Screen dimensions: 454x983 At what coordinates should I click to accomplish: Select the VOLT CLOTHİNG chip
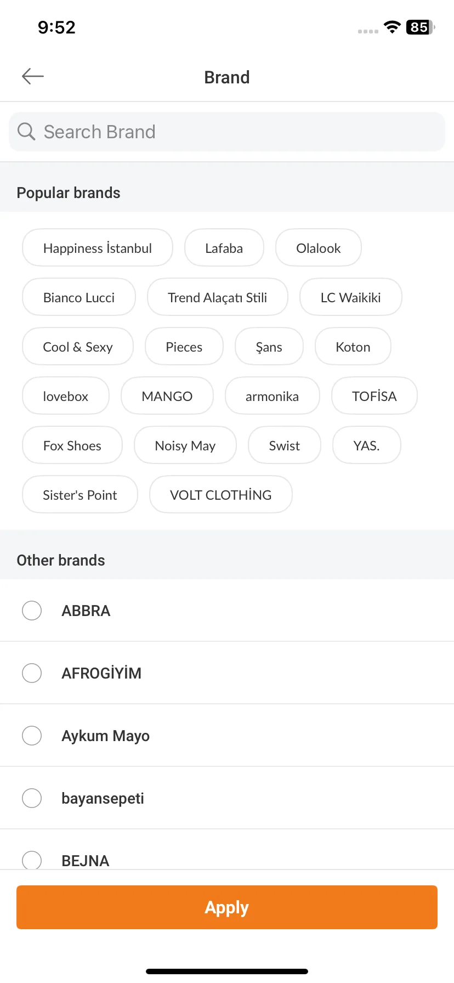click(221, 495)
